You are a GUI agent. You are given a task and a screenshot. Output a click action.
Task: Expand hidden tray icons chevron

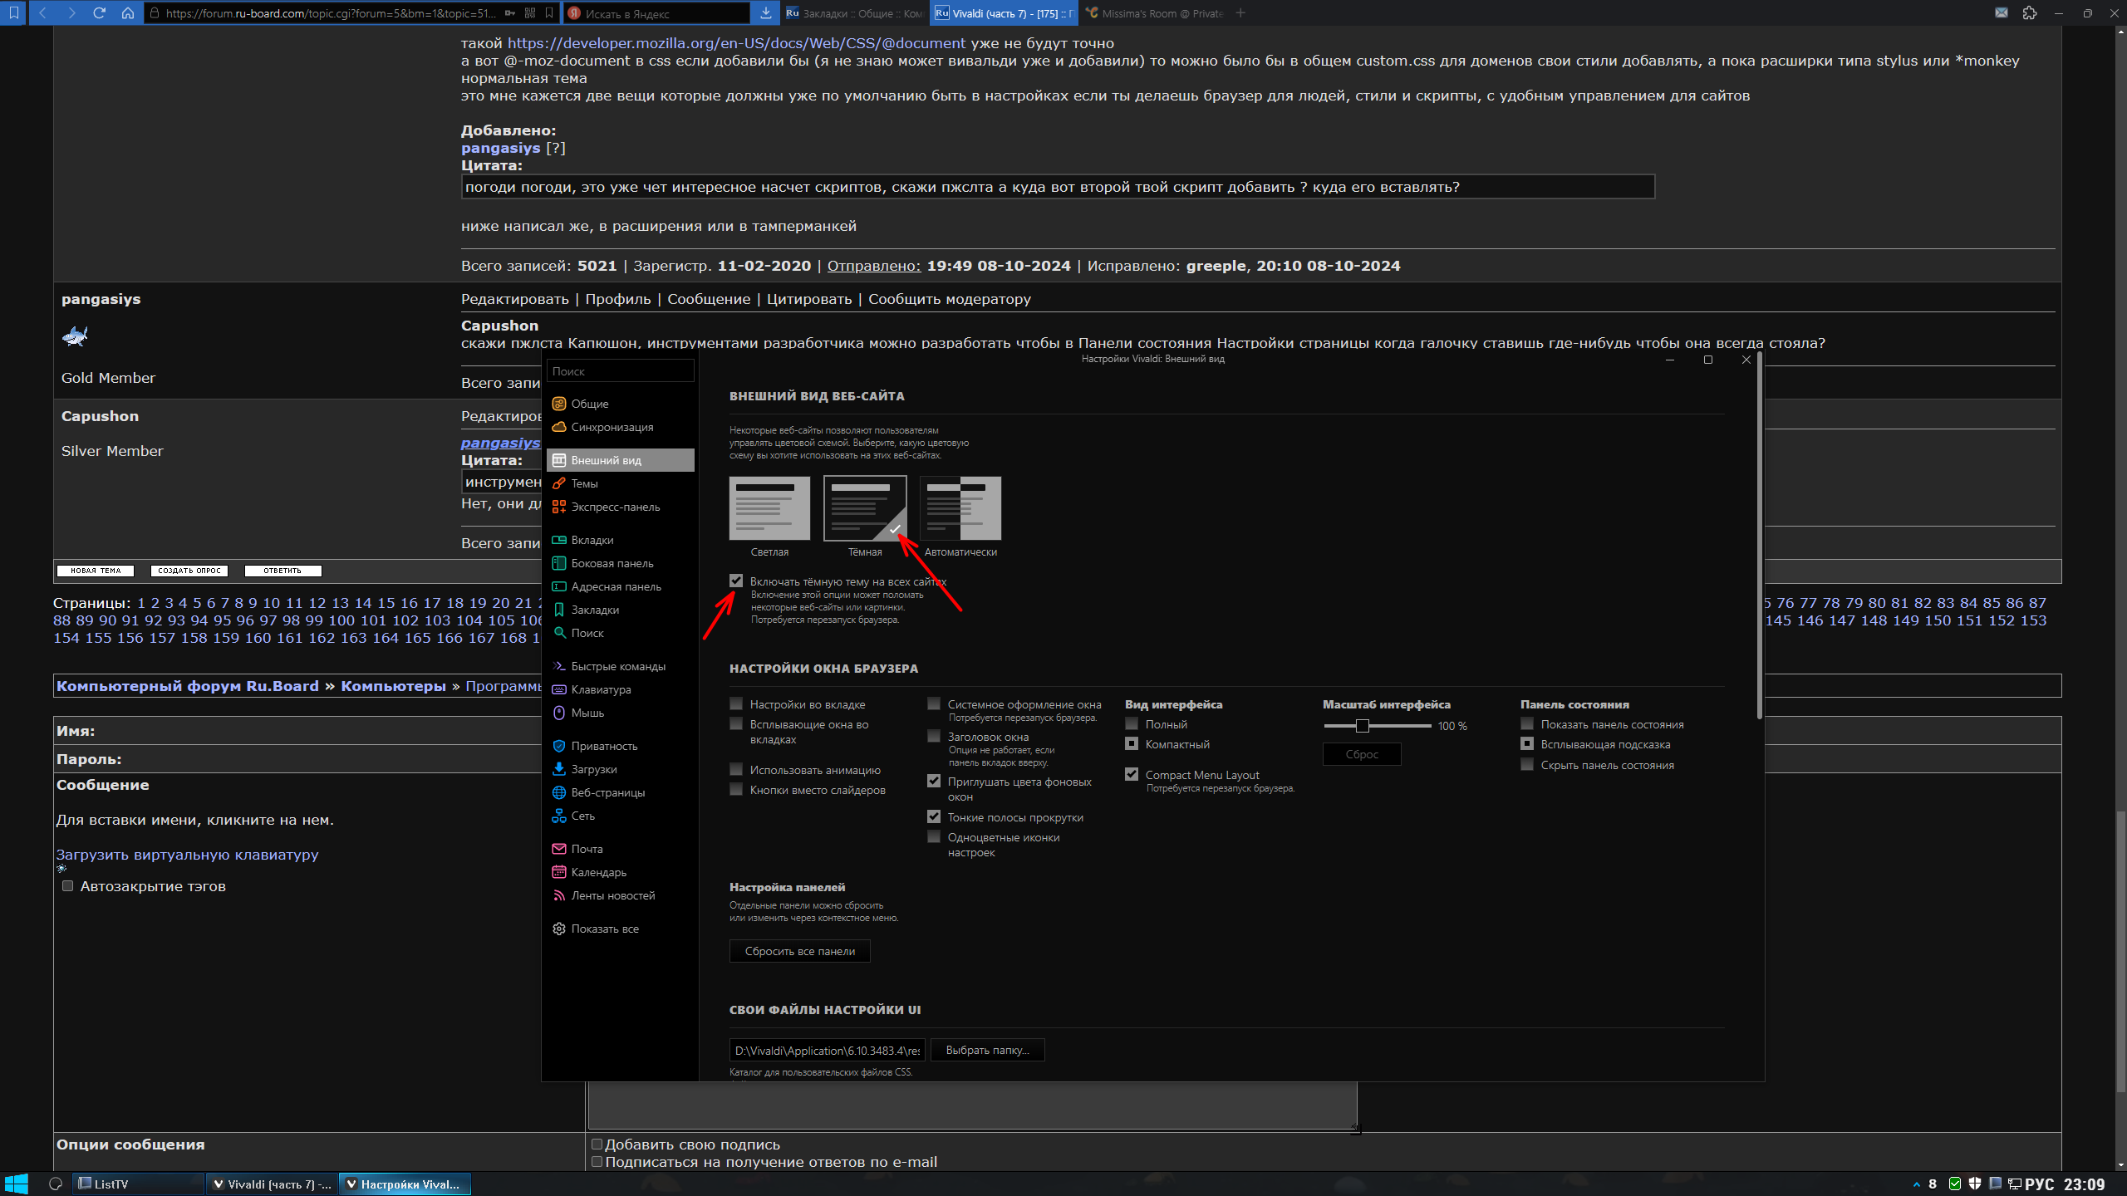coord(1916,1184)
